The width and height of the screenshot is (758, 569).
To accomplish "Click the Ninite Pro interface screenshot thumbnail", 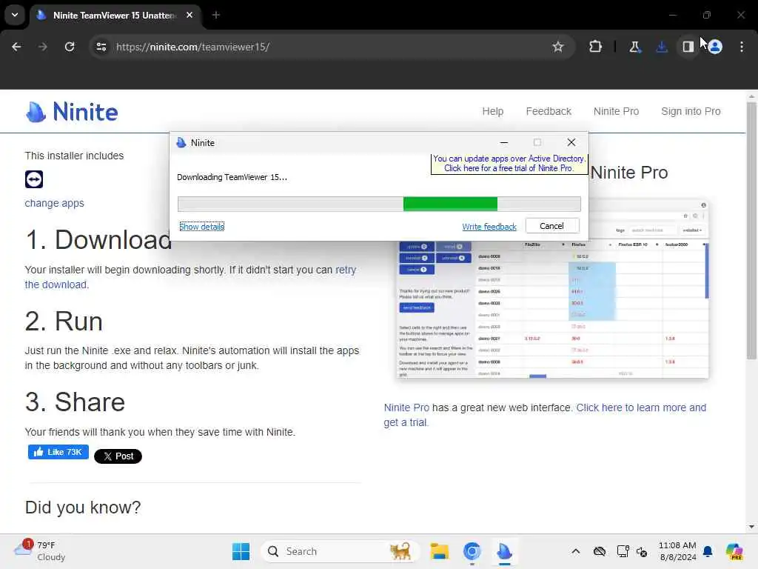I will click(553, 310).
